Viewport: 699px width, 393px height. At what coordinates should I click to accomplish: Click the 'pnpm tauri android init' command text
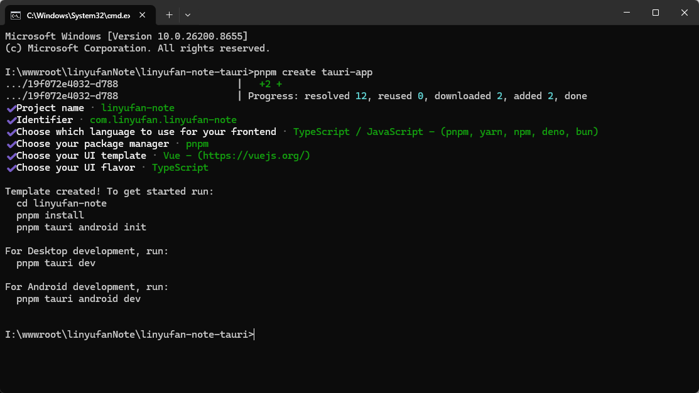(81, 227)
